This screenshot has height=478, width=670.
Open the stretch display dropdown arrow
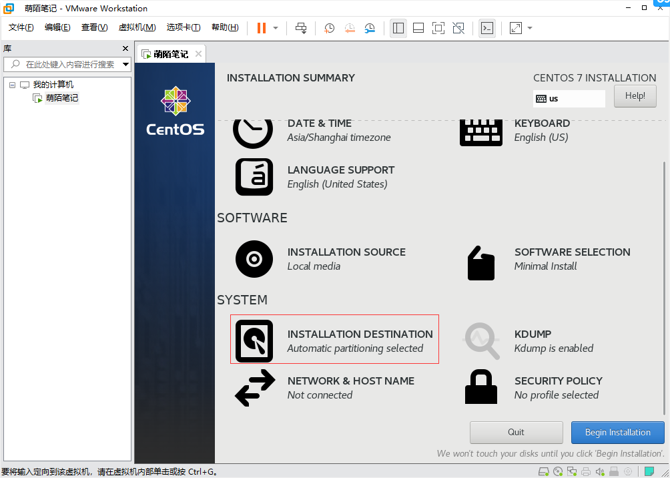tap(530, 28)
